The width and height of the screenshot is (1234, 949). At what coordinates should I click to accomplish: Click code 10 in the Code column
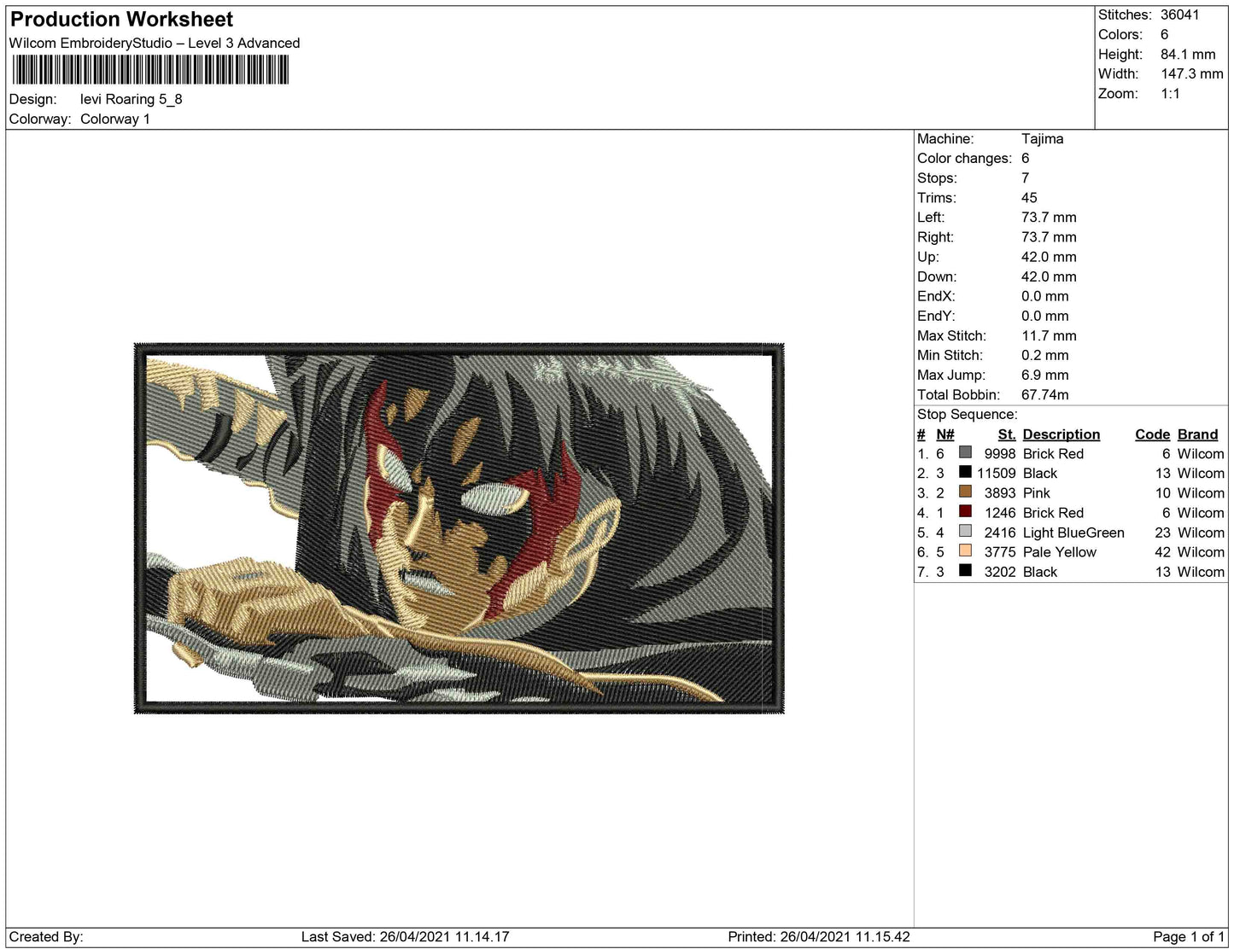pos(1162,493)
